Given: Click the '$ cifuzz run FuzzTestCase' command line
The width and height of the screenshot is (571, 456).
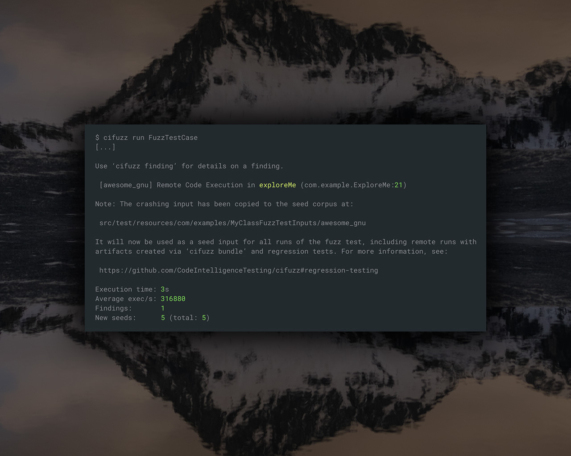Looking at the screenshot, I should point(146,138).
